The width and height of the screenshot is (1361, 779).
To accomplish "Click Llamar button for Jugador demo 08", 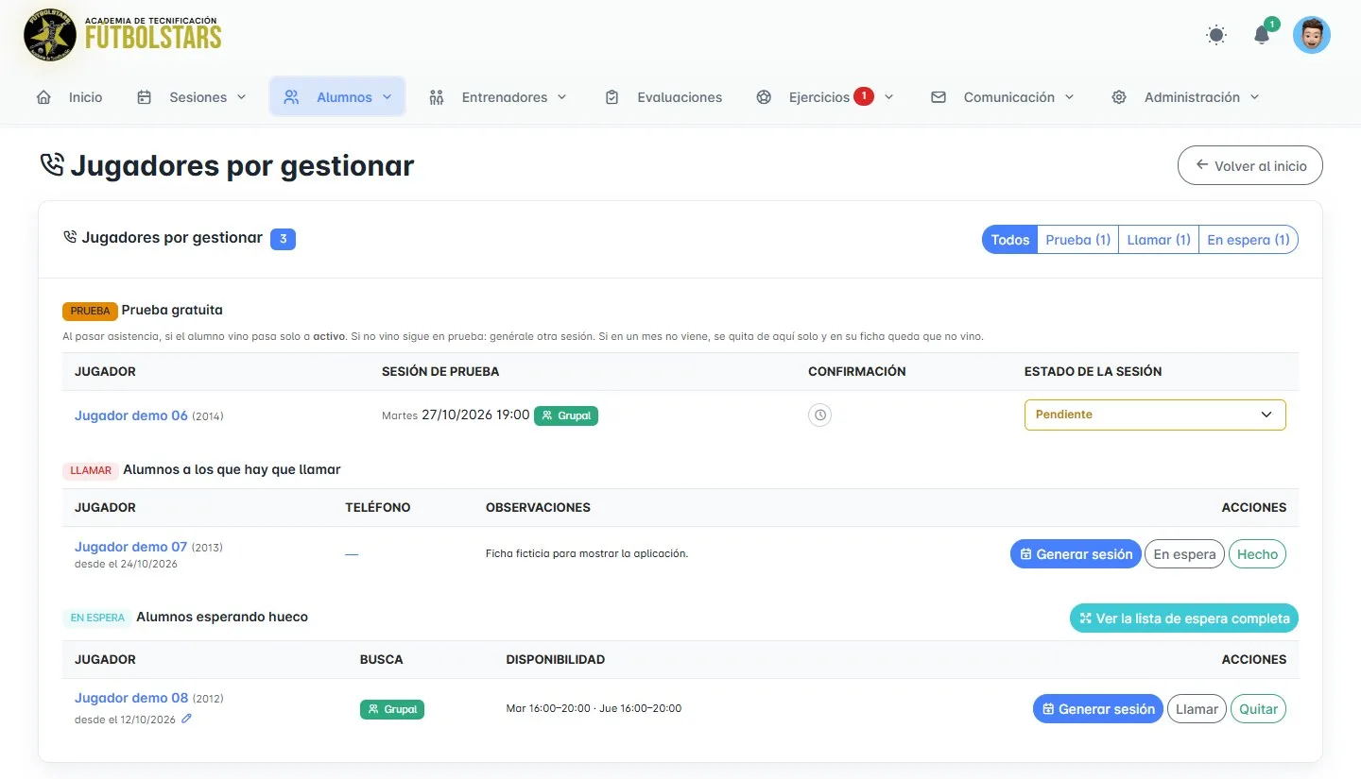I will [x=1197, y=709].
